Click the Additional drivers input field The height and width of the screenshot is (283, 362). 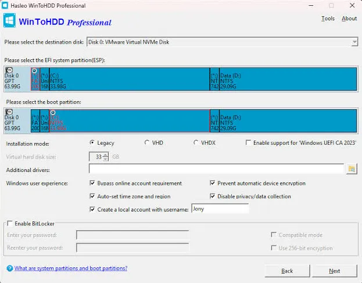tap(216, 169)
